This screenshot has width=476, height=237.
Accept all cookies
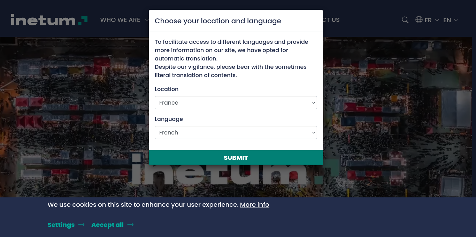tap(107, 225)
